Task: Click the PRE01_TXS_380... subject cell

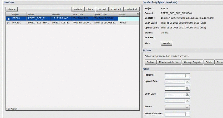Action: pos(39,23)
